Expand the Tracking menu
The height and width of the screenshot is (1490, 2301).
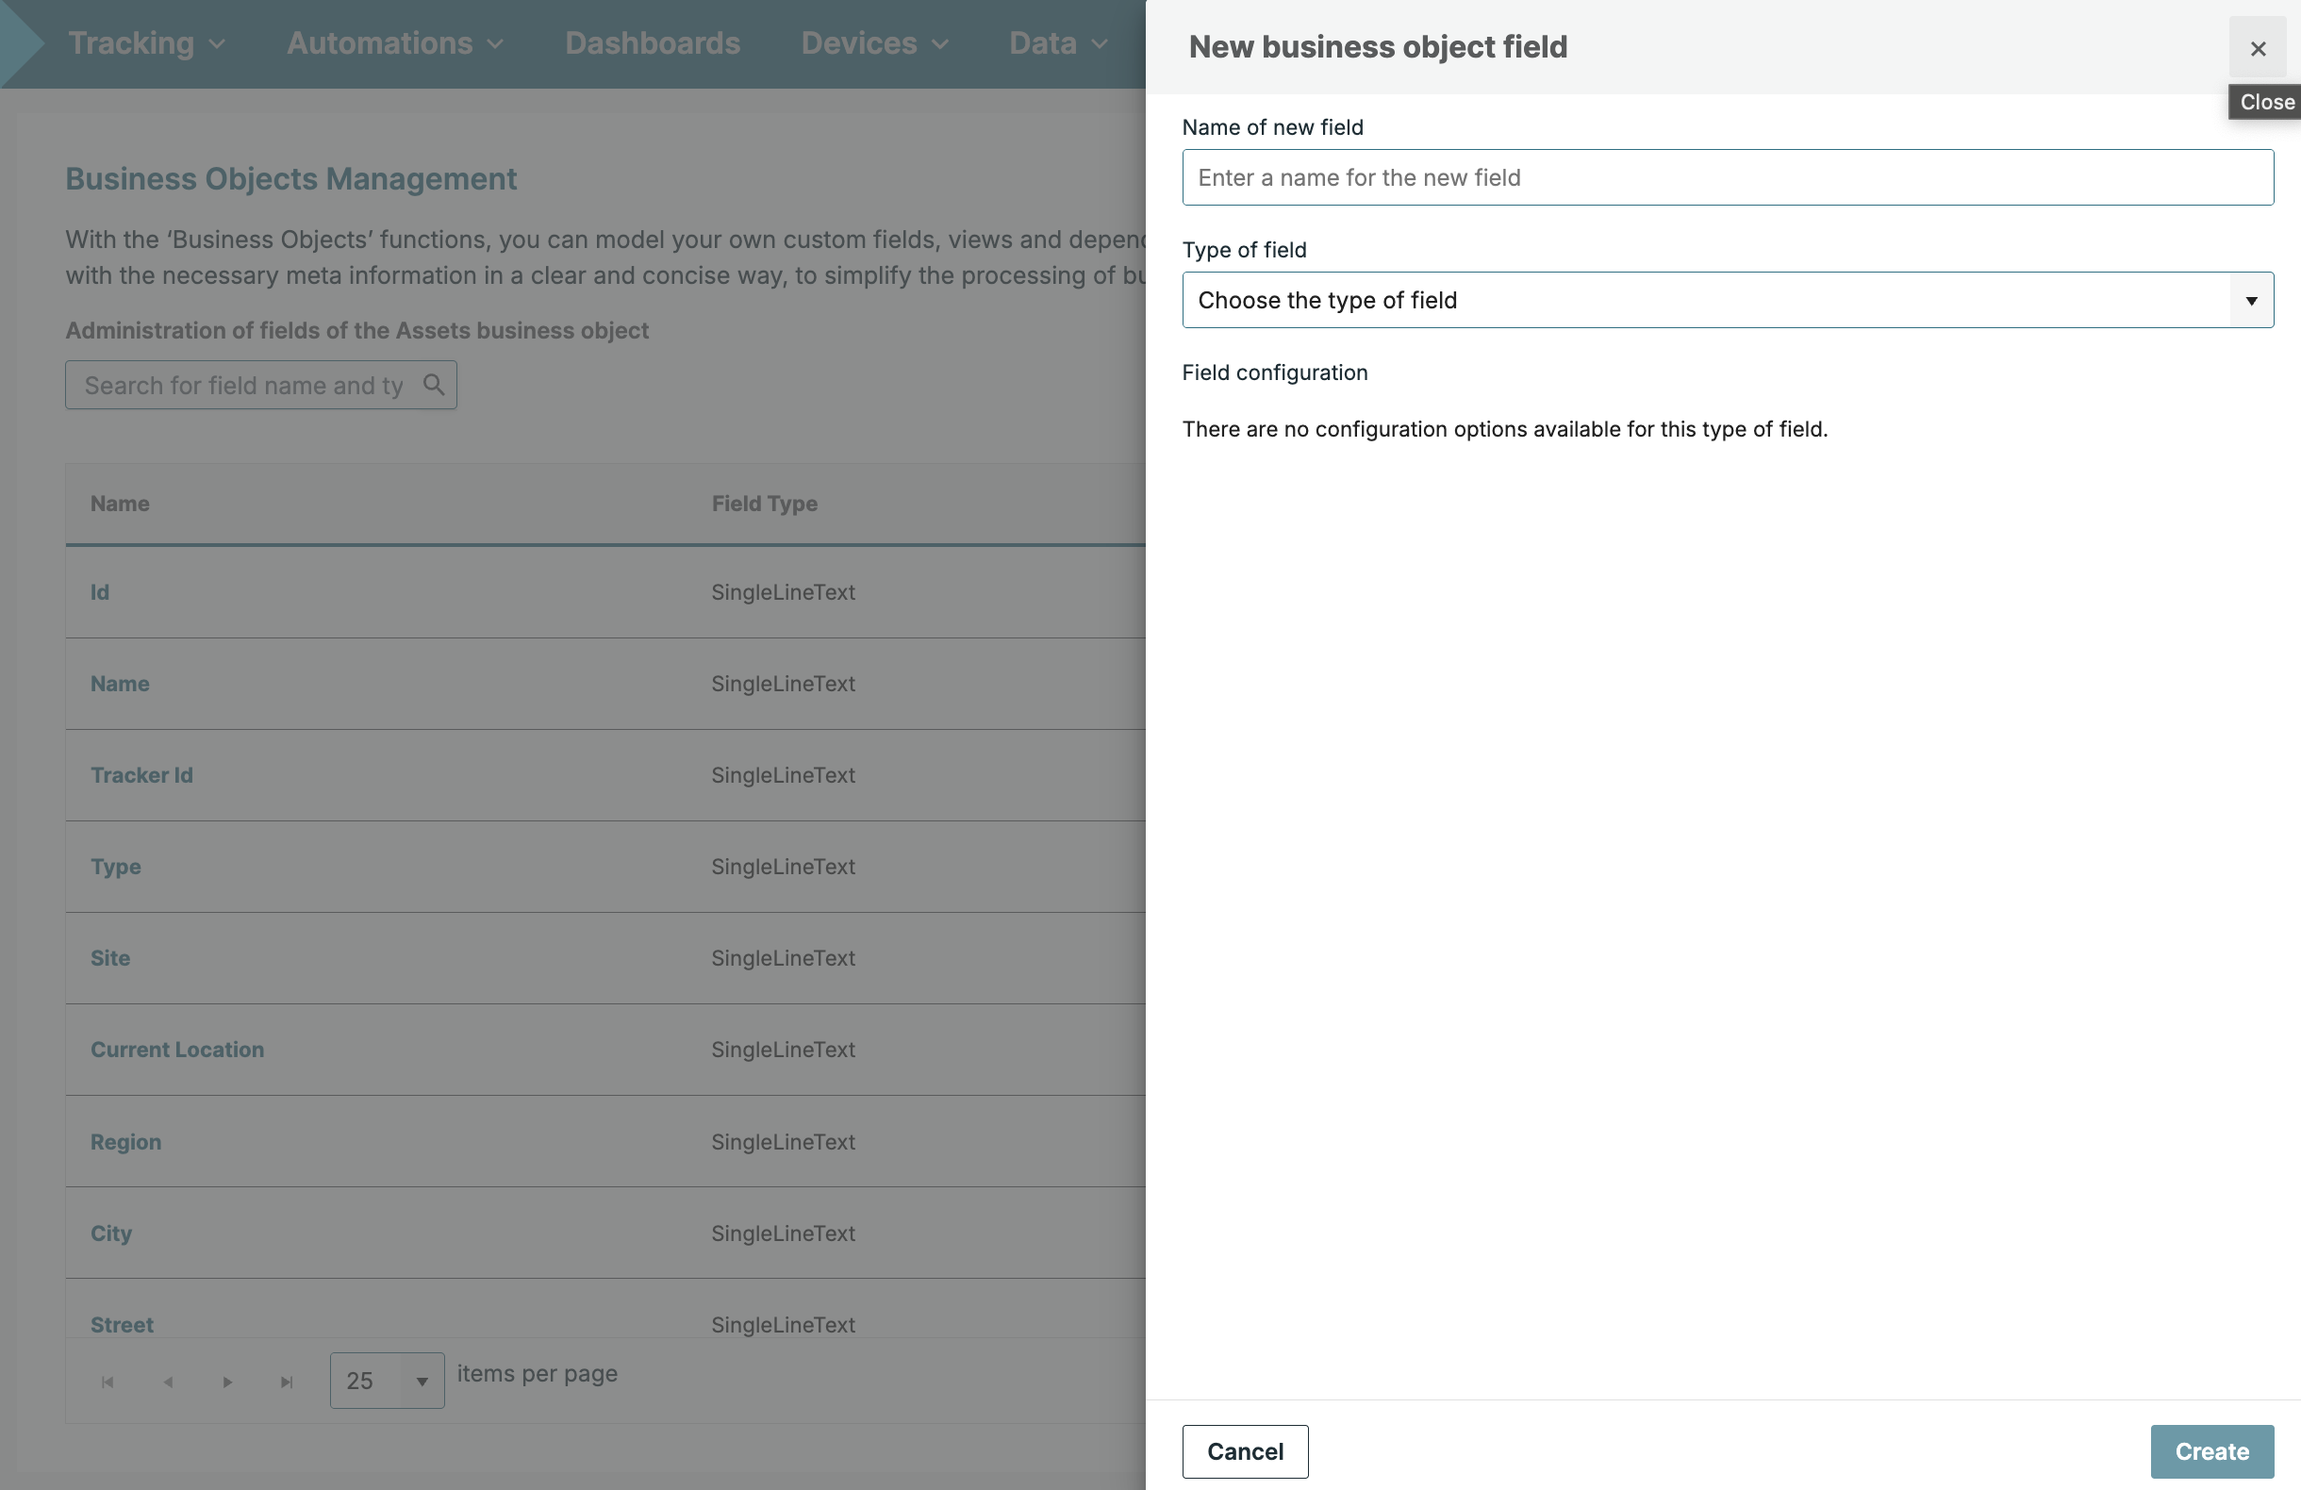[x=146, y=43]
